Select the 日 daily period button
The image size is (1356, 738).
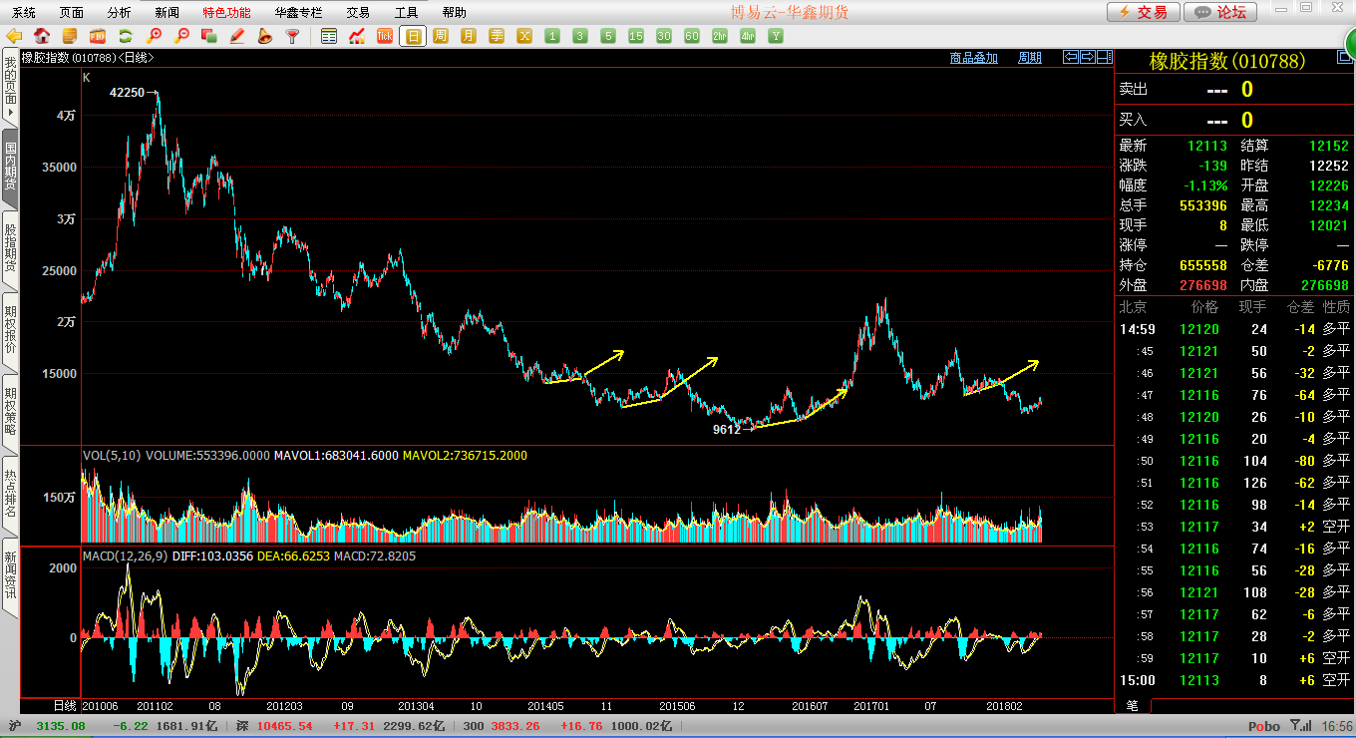tap(413, 36)
